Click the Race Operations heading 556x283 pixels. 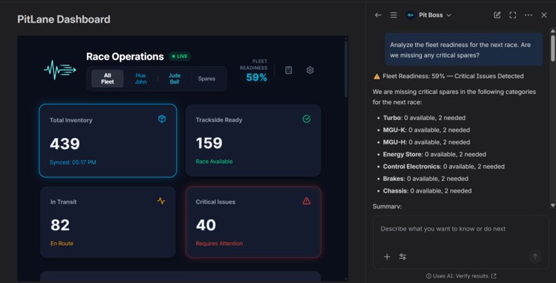125,57
